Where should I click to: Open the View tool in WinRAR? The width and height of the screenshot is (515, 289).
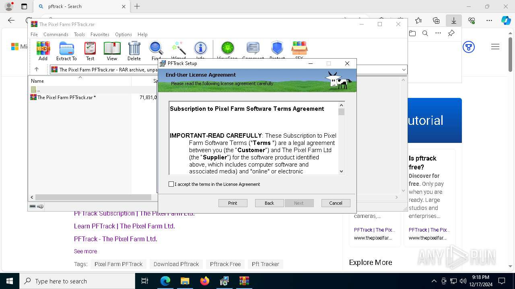click(112, 51)
